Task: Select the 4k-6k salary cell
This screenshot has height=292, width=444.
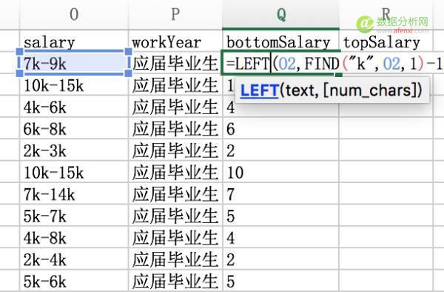Action: tap(74, 107)
